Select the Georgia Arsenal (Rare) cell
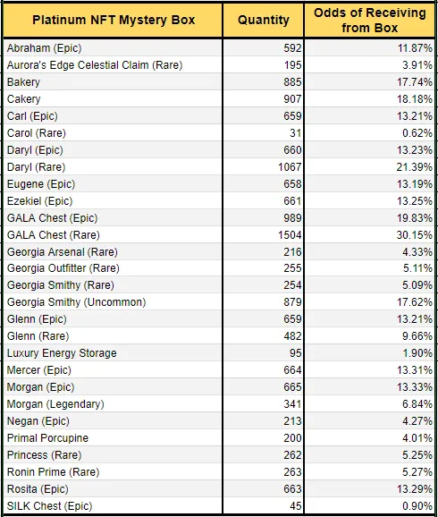 point(113,252)
